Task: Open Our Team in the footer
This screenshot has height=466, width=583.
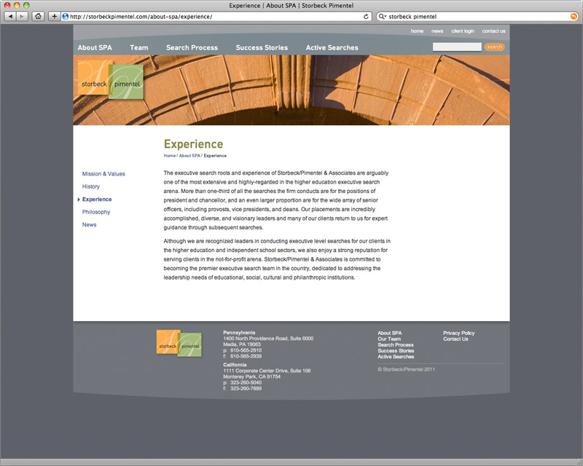Action: click(389, 339)
